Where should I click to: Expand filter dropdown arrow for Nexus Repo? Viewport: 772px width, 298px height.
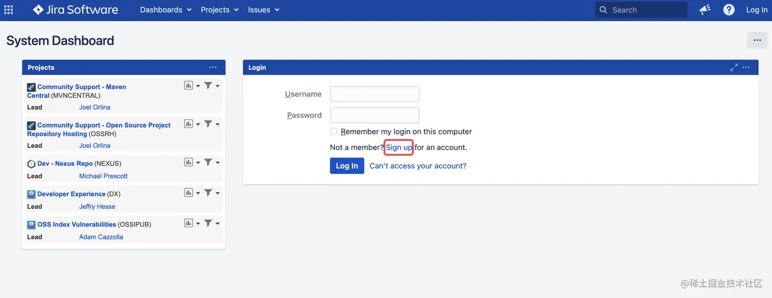click(218, 163)
